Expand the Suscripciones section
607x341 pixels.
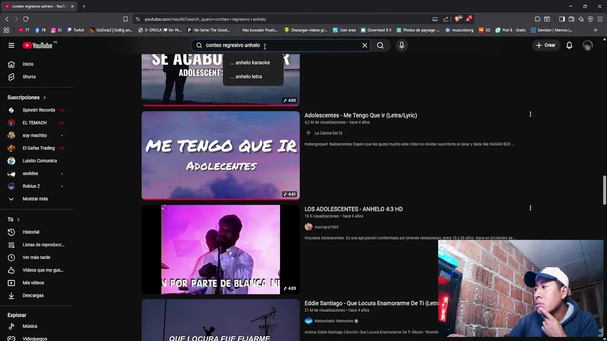pyautogui.click(x=27, y=98)
